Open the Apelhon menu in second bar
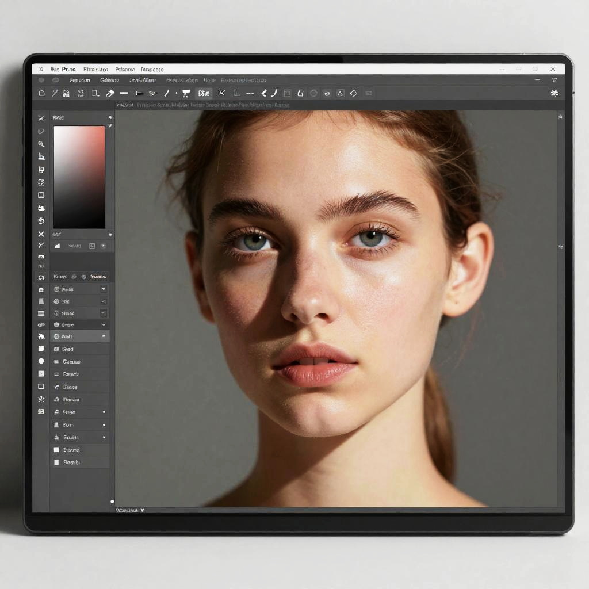 [x=80, y=81]
